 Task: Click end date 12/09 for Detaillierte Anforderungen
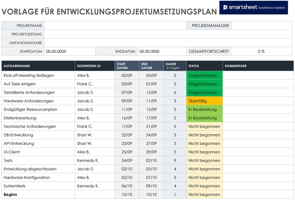tap(151, 92)
